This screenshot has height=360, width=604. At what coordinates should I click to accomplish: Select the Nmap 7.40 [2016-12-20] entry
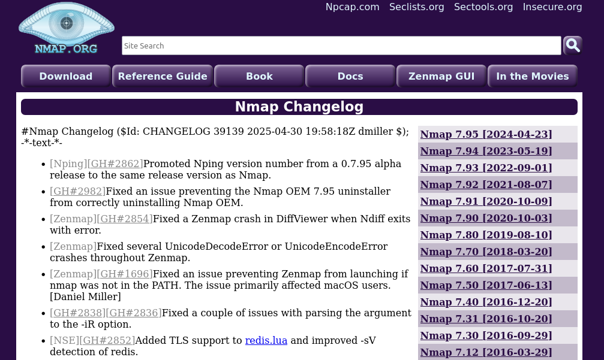486,302
